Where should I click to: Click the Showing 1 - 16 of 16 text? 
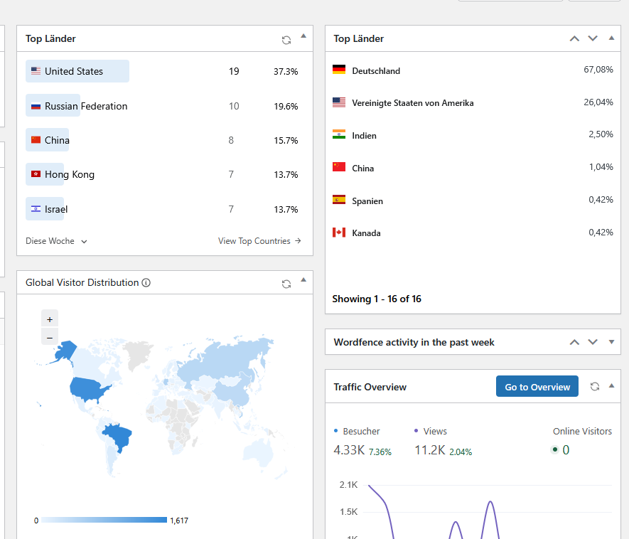pos(377,299)
